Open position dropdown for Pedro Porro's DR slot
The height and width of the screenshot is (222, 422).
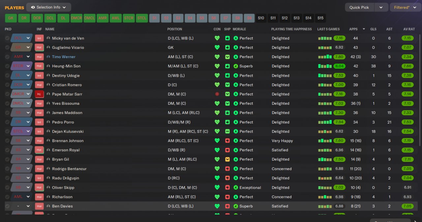[x=28, y=122]
